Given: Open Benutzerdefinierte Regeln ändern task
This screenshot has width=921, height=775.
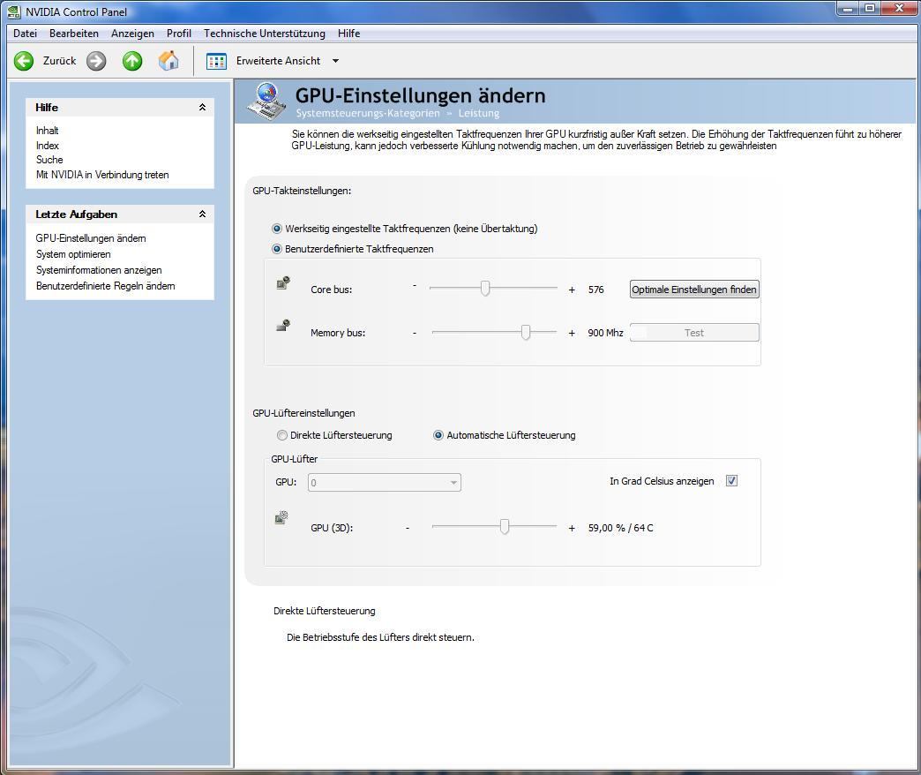Looking at the screenshot, I should [x=106, y=286].
